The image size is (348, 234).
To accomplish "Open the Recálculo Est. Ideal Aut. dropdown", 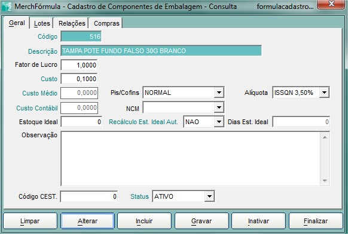I will click(219, 122).
